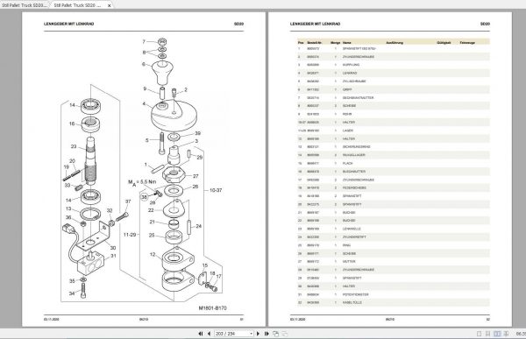Click the drawing number M1801-B170
Image resolution: width=526 pixels, height=339 pixels.
[x=213, y=308]
